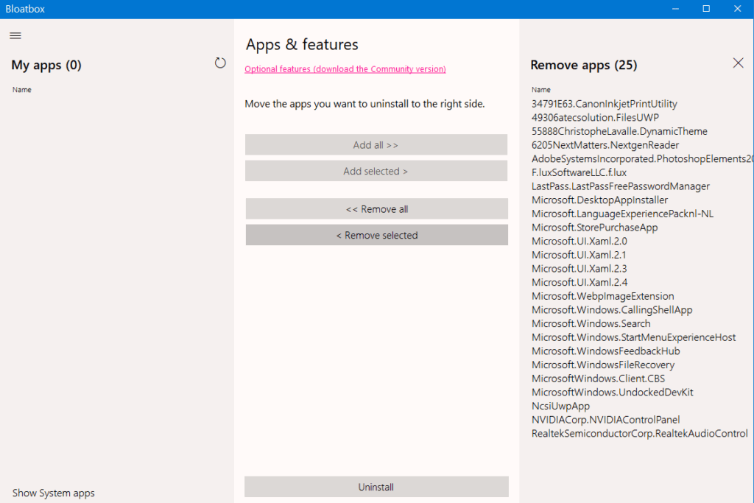Click the Remove all button

coord(376,209)
